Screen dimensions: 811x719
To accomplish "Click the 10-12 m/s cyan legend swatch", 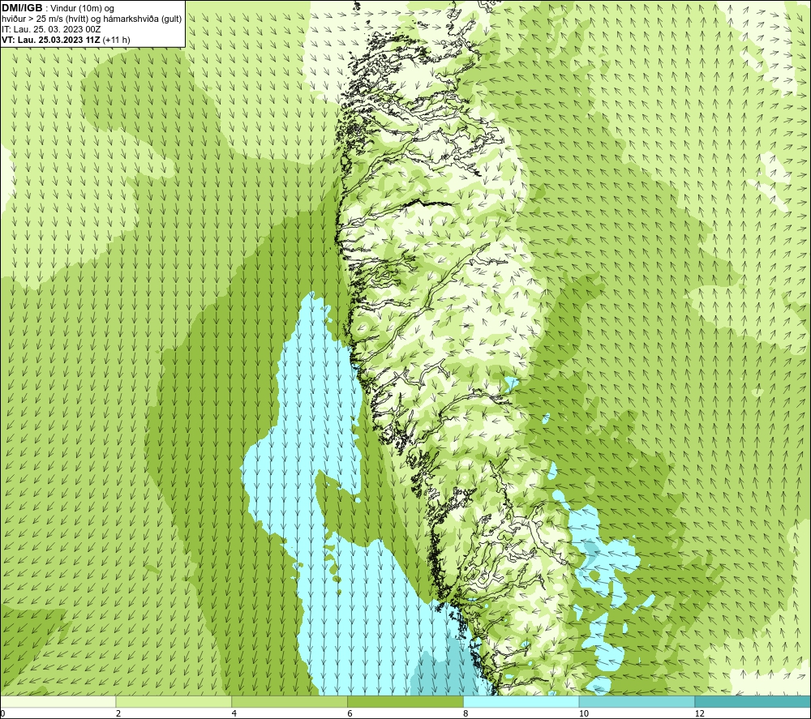I will (637, 701).
